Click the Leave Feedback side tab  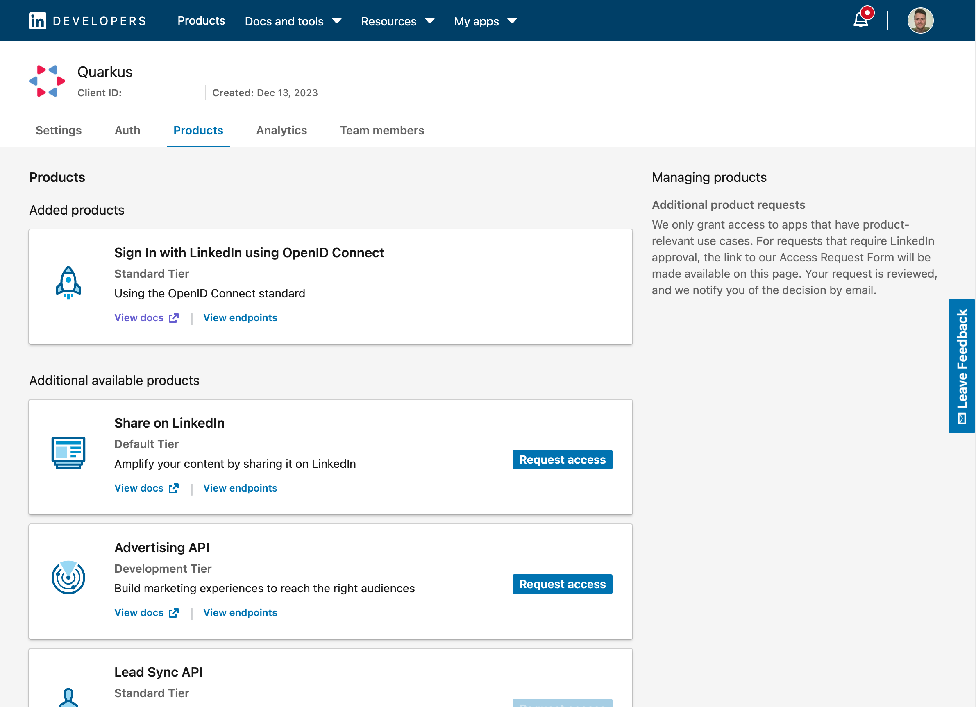962,366
